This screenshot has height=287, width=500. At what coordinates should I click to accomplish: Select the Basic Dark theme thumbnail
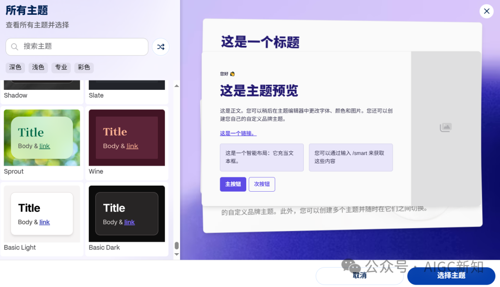126,213
